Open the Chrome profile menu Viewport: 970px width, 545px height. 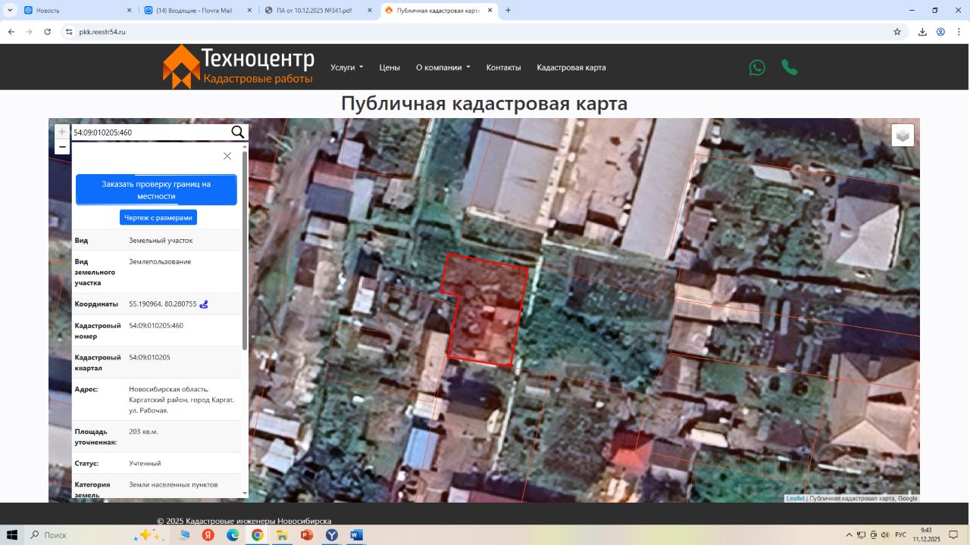[940, 32]
